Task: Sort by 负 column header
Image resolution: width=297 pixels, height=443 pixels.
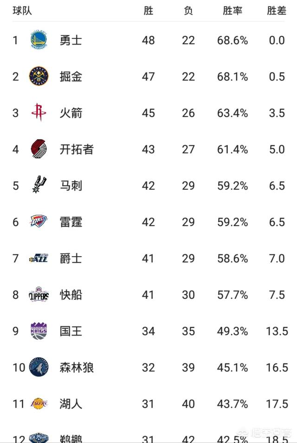Action: coord(188,11)
